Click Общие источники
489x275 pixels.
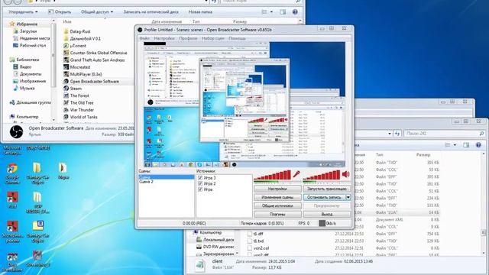277,205
